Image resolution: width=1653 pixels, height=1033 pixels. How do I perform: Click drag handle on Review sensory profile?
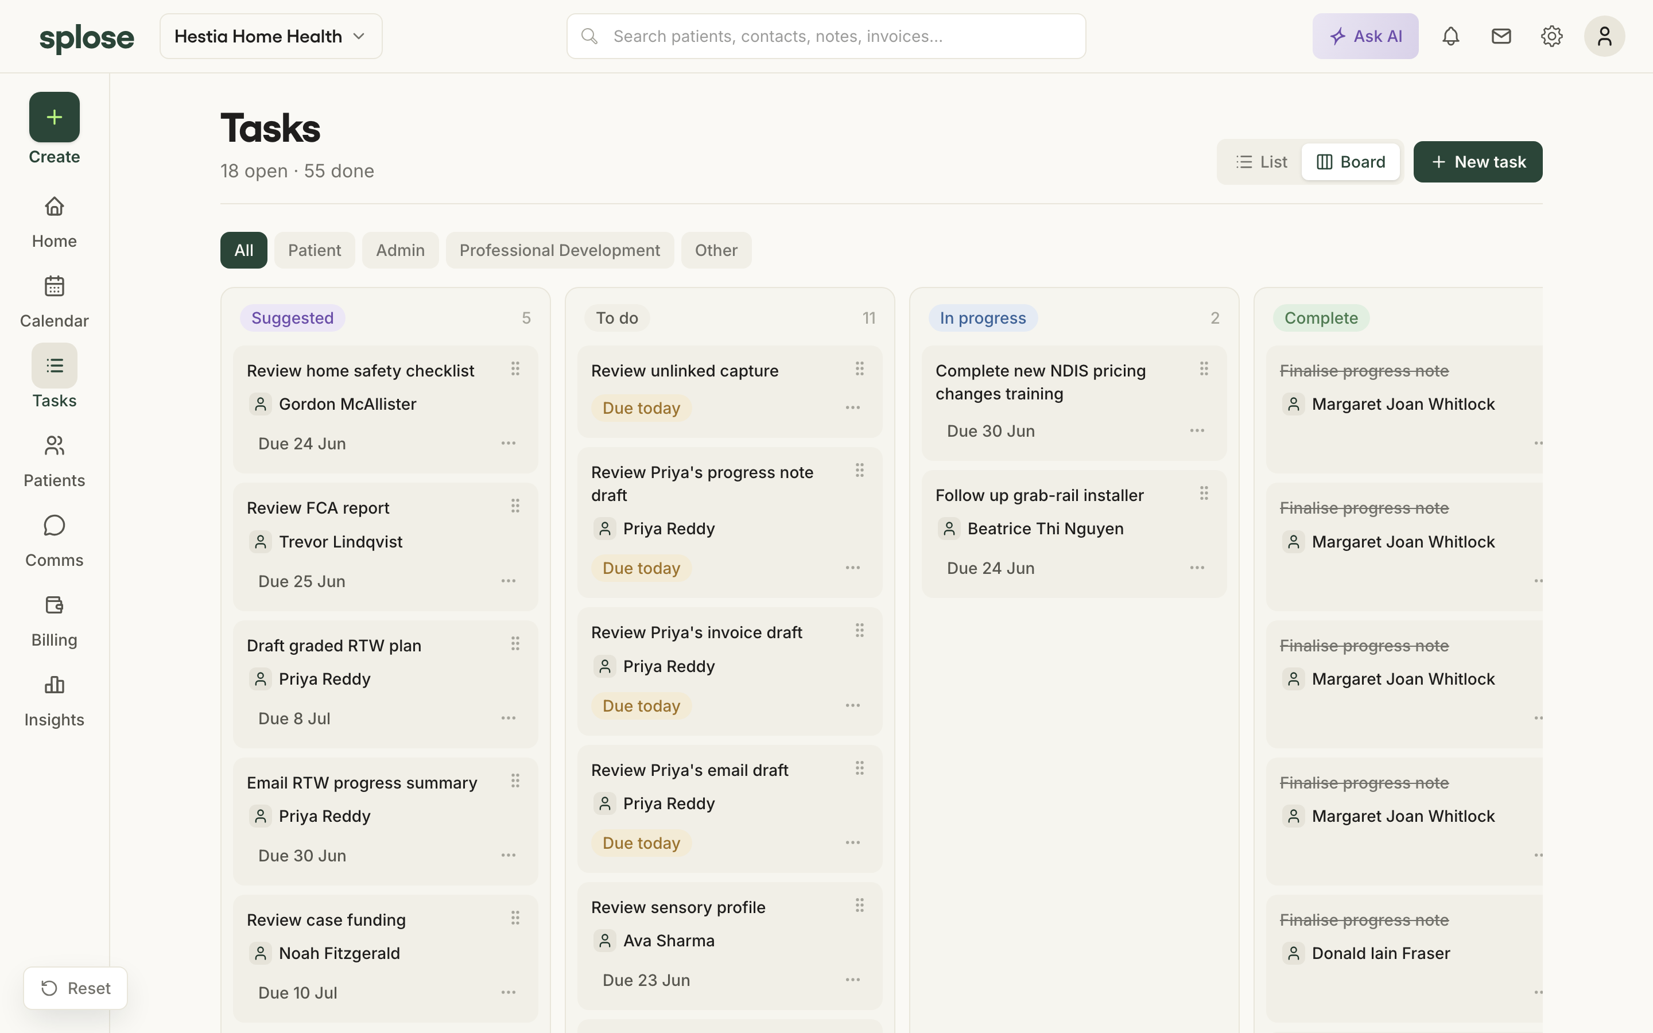pos(860,905)
